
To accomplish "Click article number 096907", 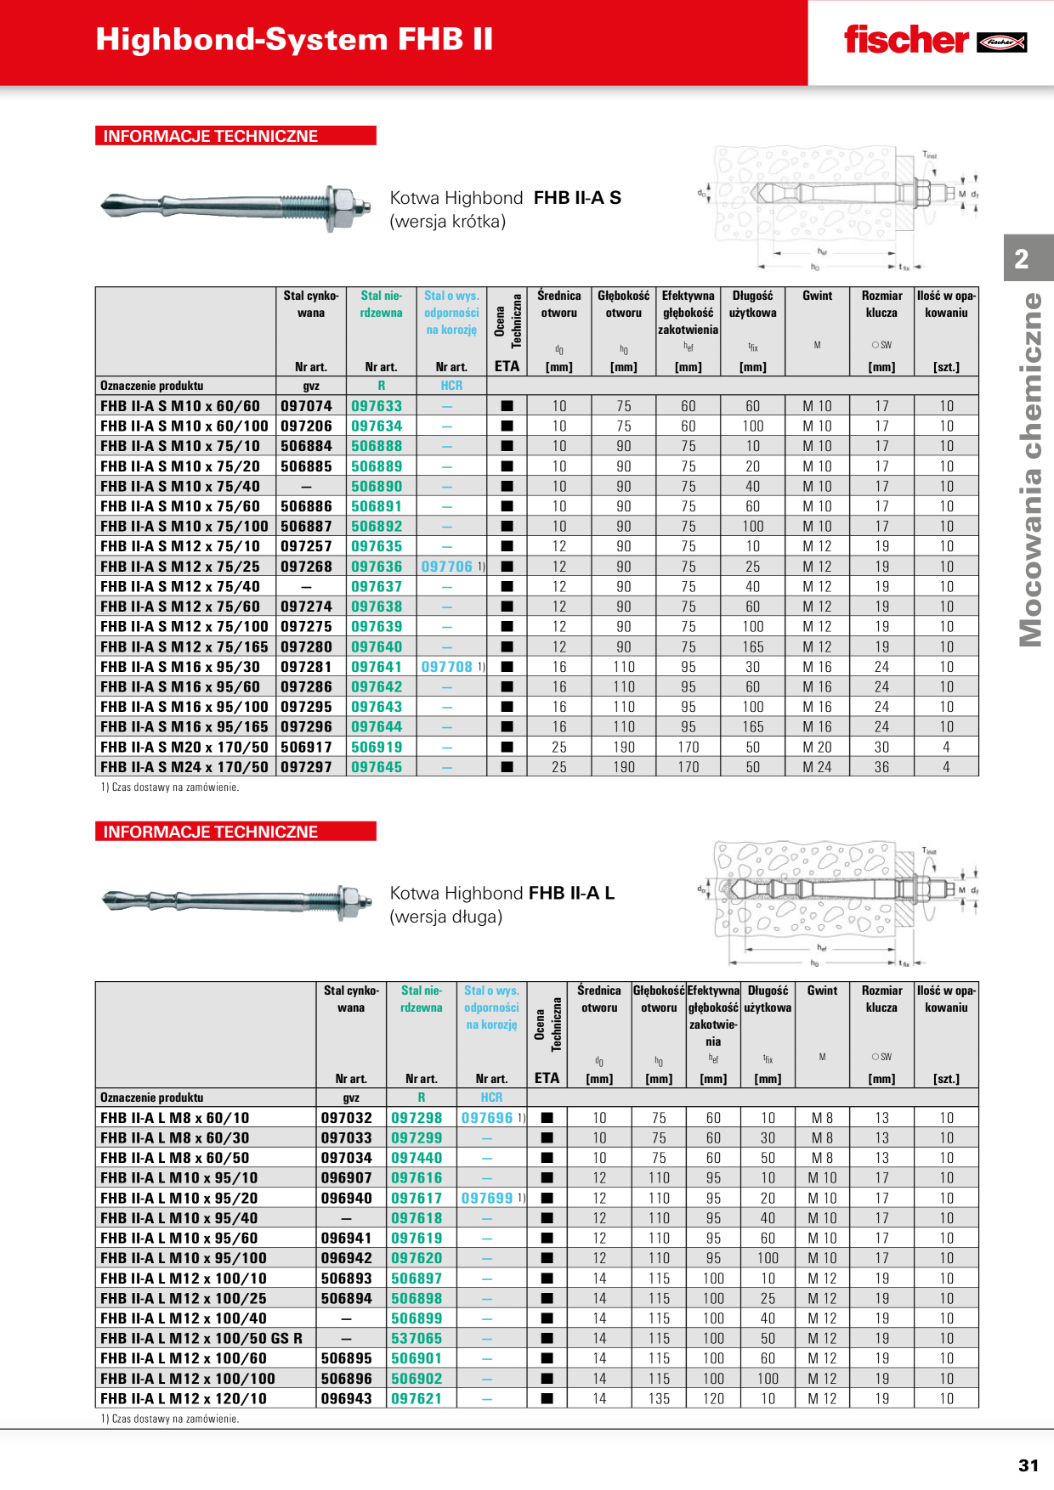I will (347, 1178).
